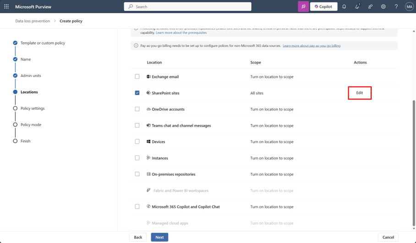Click into the Search field

[188, 7]
